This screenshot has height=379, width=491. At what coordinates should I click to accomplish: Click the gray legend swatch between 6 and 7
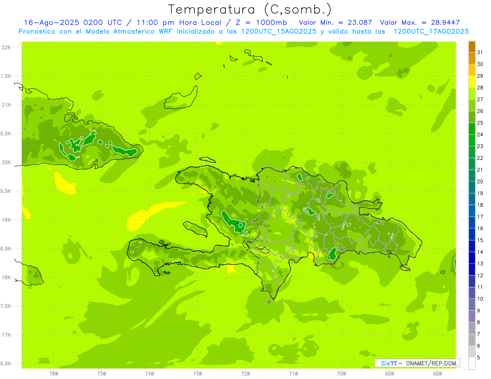[472, 340]
